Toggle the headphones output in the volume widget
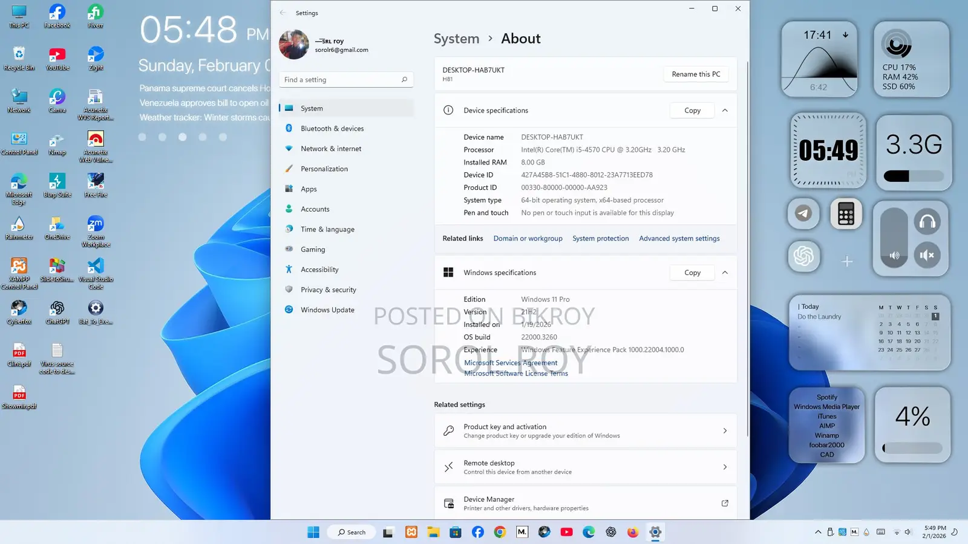968x544 pixels. coord(927,222)
